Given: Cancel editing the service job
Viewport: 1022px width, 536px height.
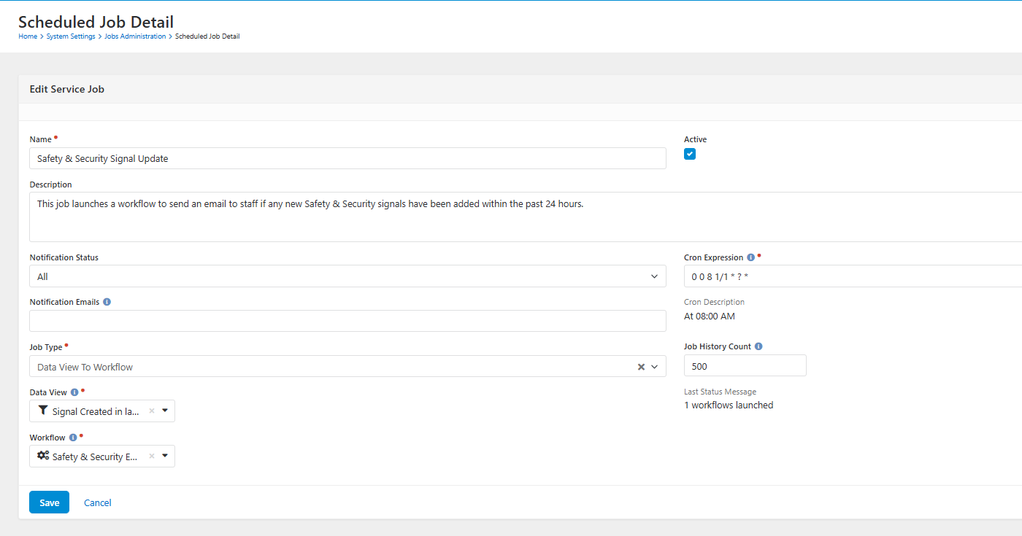Looking at the screenshot, I should tap(98, 502).
